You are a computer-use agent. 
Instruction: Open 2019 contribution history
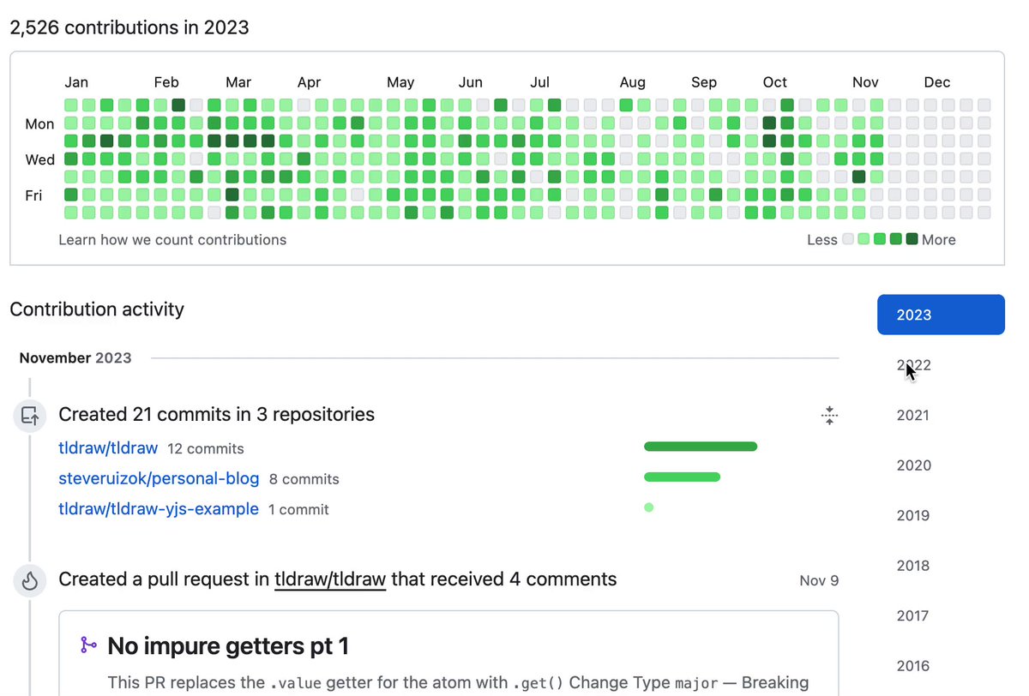point(914,515)
